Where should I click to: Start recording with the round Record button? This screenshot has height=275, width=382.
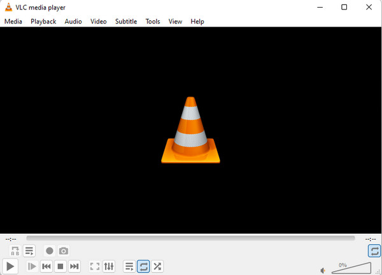50,251
